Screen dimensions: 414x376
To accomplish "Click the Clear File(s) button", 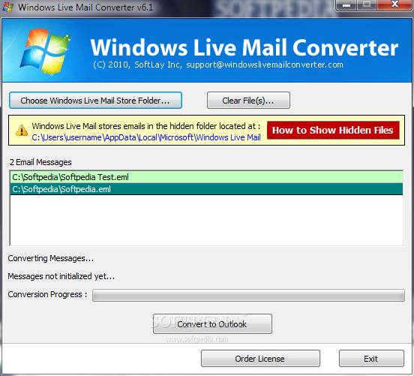I will coord(248,101).
